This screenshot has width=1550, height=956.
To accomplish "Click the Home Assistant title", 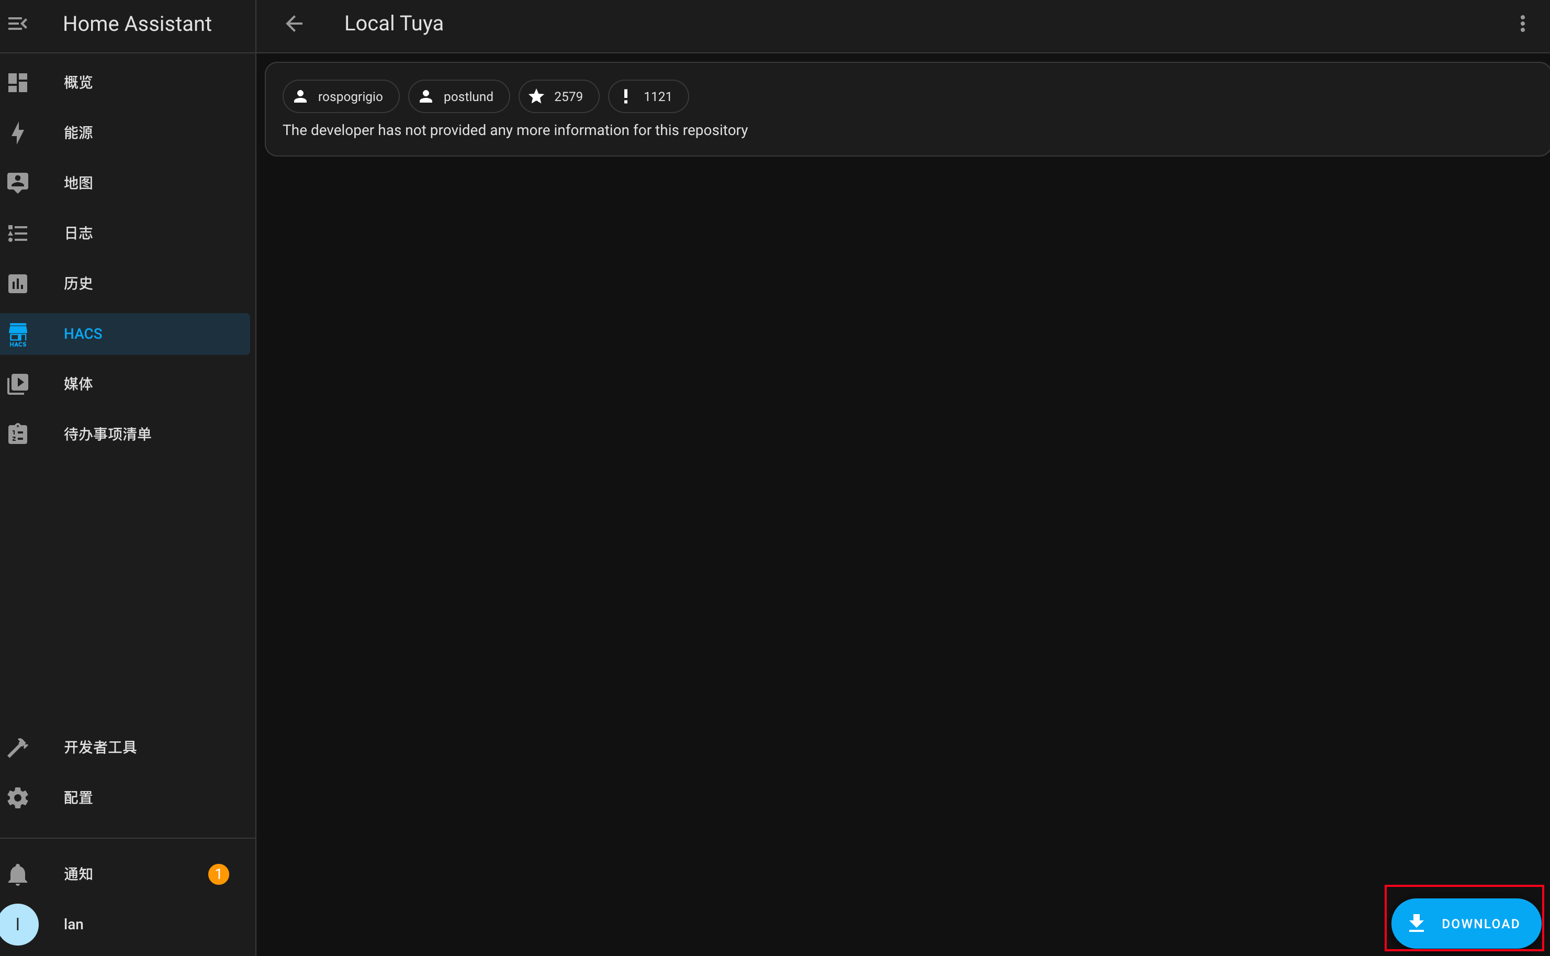I will [137, 24].
